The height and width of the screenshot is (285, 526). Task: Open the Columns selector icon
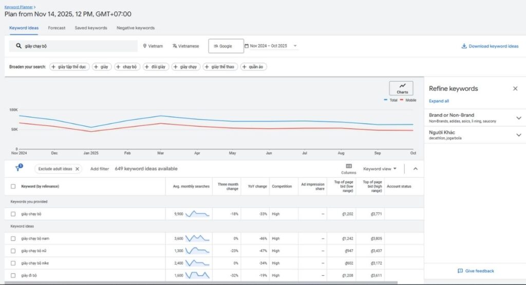coord(349,166)
